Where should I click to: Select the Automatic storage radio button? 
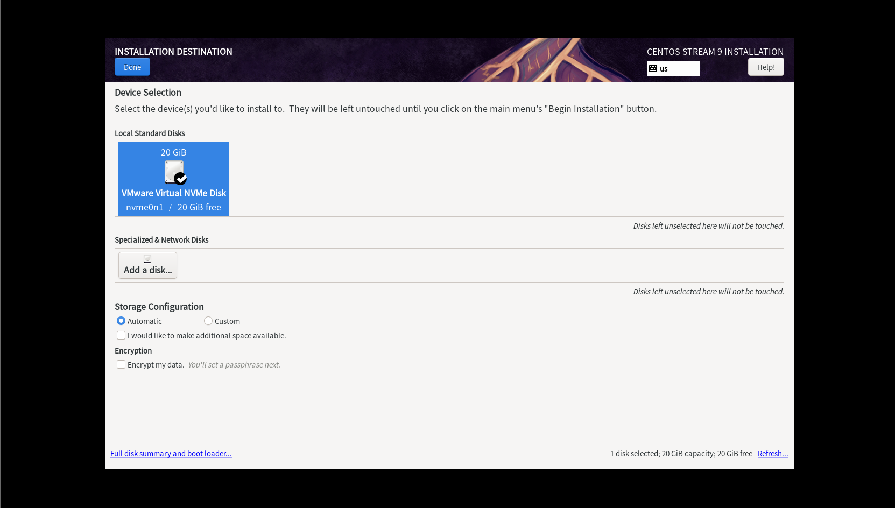(x=121, y=321)
